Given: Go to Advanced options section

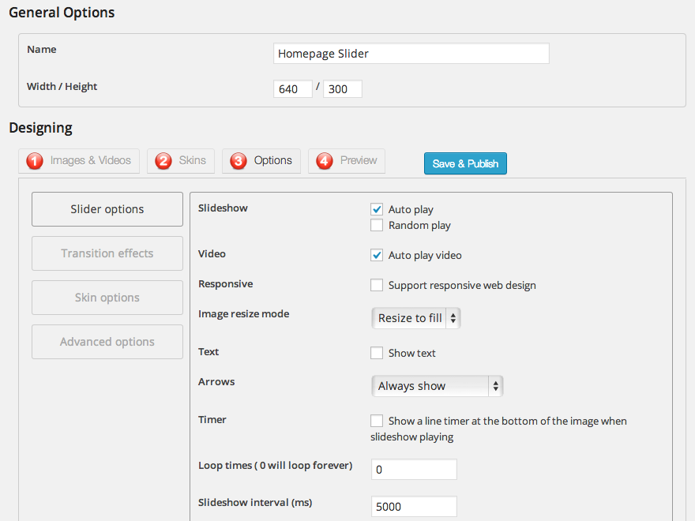Looking at the screenshot, I should point(107,342).
